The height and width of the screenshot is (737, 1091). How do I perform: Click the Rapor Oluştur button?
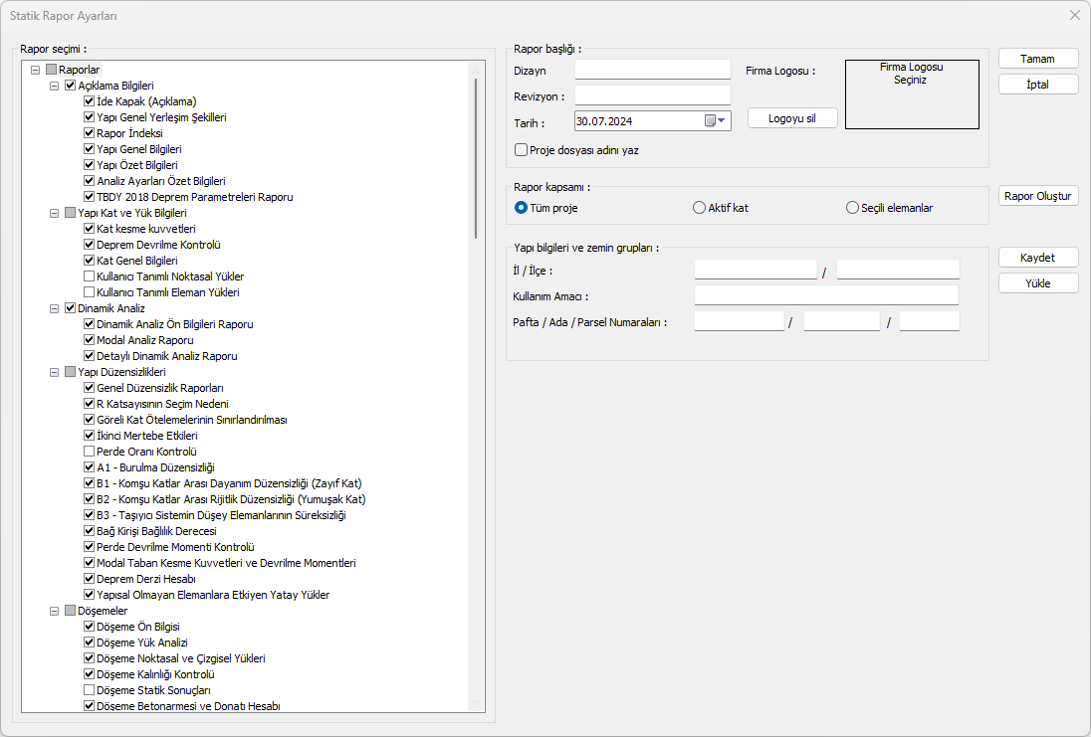click(x=1038, y=196)
